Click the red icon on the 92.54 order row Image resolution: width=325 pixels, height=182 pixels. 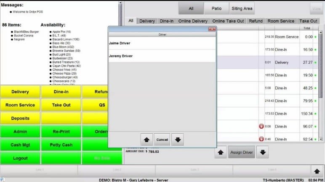coord(261,139)
